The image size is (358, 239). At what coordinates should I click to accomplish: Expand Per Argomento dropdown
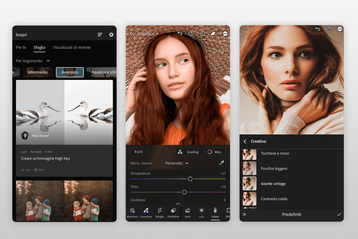[x=33, y=61]
